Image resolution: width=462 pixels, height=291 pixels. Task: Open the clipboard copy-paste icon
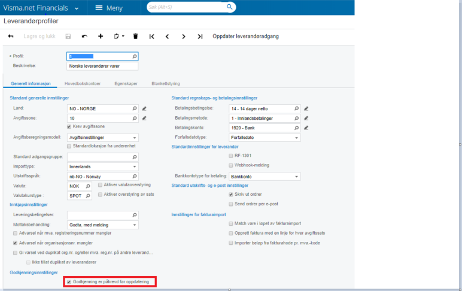[116, 37]
